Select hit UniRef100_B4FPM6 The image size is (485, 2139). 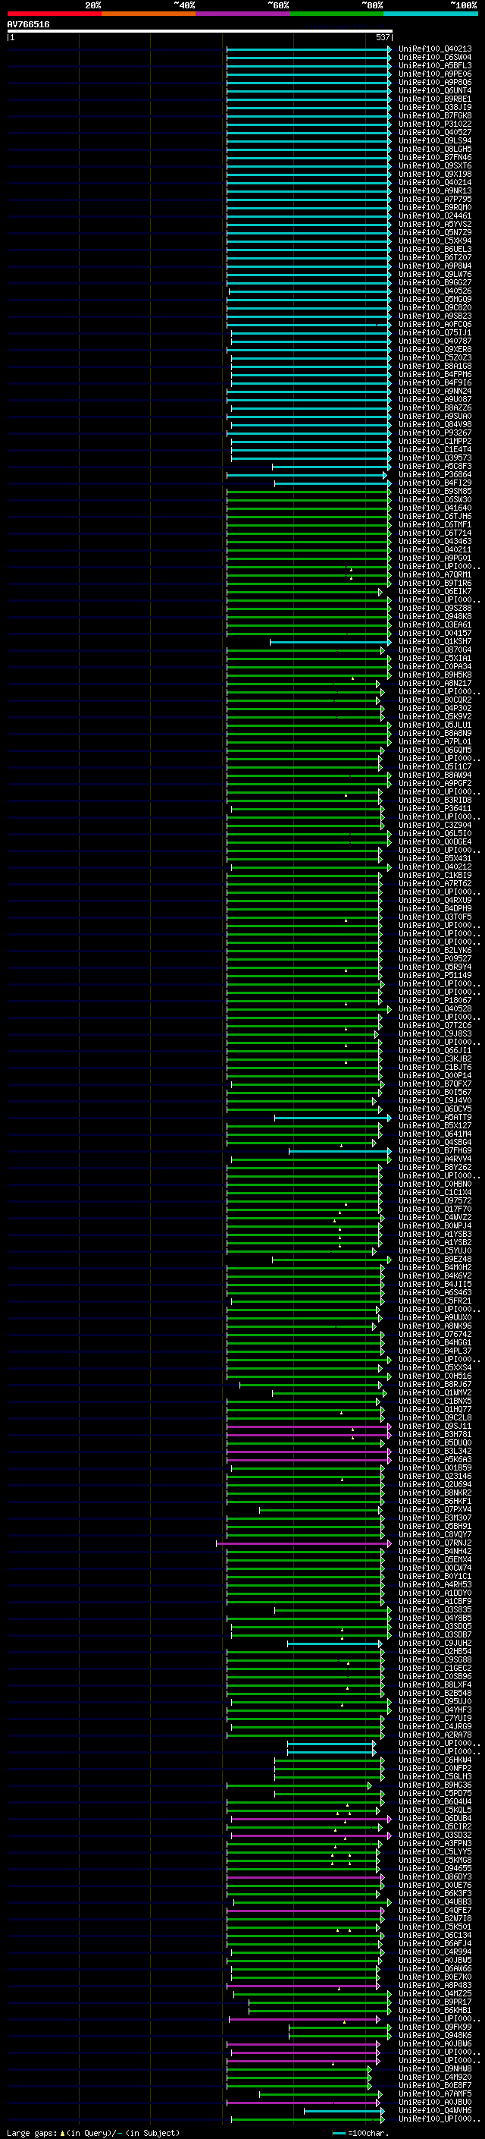coord(435,375)
